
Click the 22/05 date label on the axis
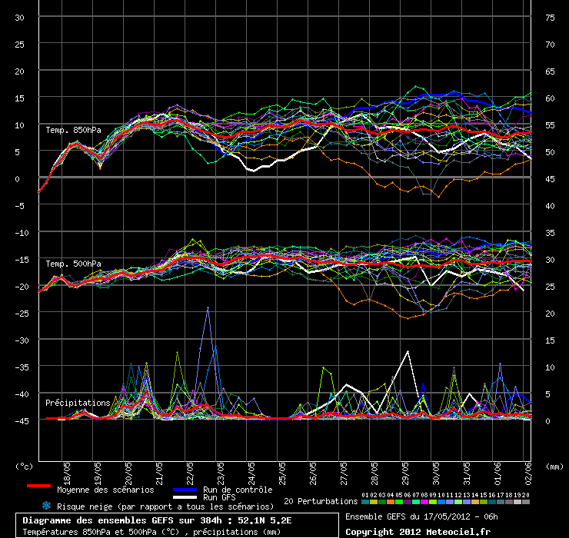(190, 473)
